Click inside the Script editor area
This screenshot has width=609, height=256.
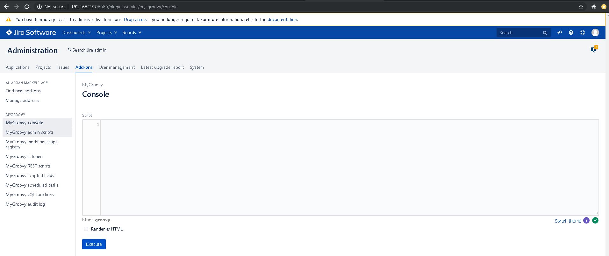click(349, 167)
